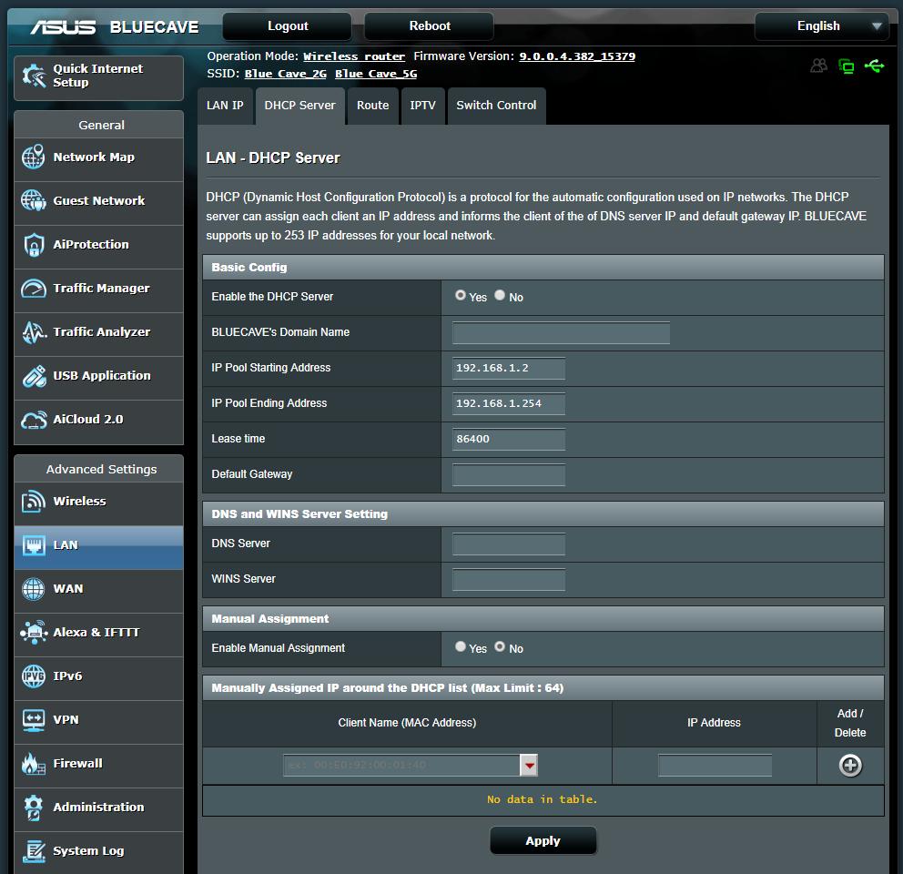
Task: Open the Wireless router operation mode link
Action: click(x=354, y=56)
